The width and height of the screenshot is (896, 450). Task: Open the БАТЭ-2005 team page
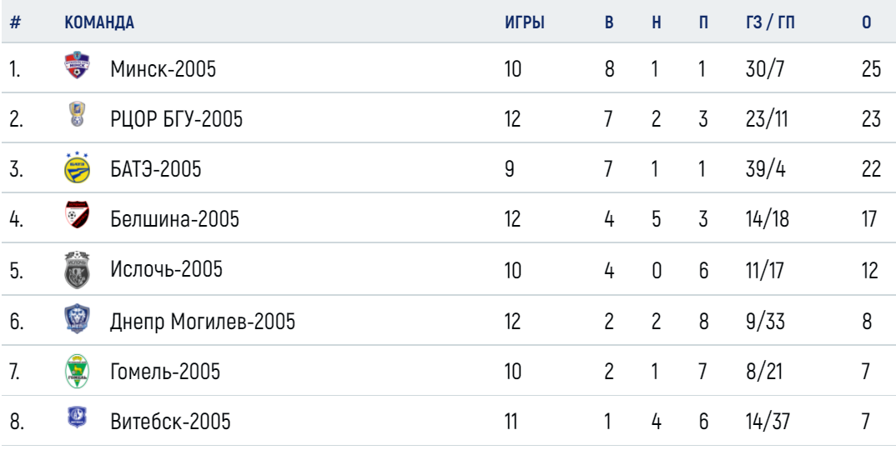[x=156, y=170]
